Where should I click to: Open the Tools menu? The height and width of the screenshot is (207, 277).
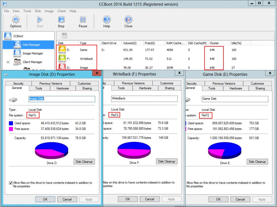click(27, 11)
